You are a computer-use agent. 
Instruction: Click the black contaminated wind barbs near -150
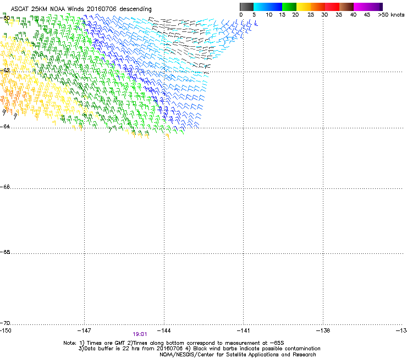tap(9, 113)
